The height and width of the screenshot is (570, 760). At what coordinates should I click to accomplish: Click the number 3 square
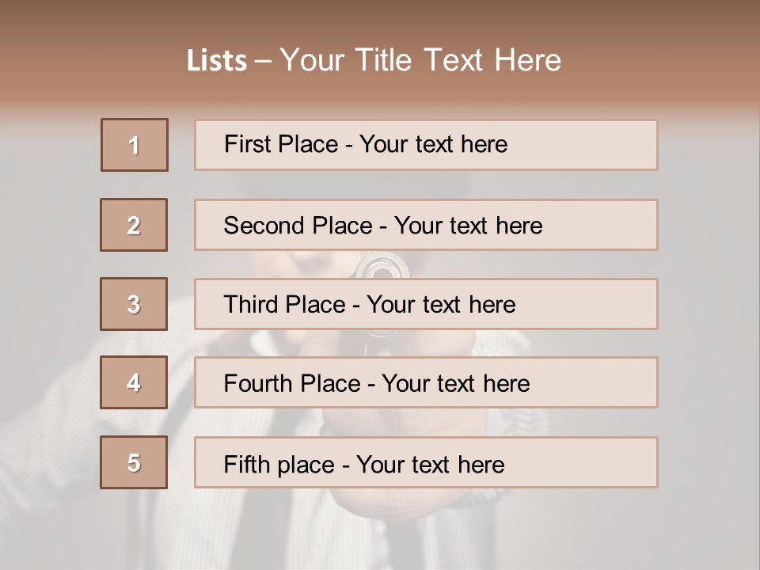(x=134, y=304)
